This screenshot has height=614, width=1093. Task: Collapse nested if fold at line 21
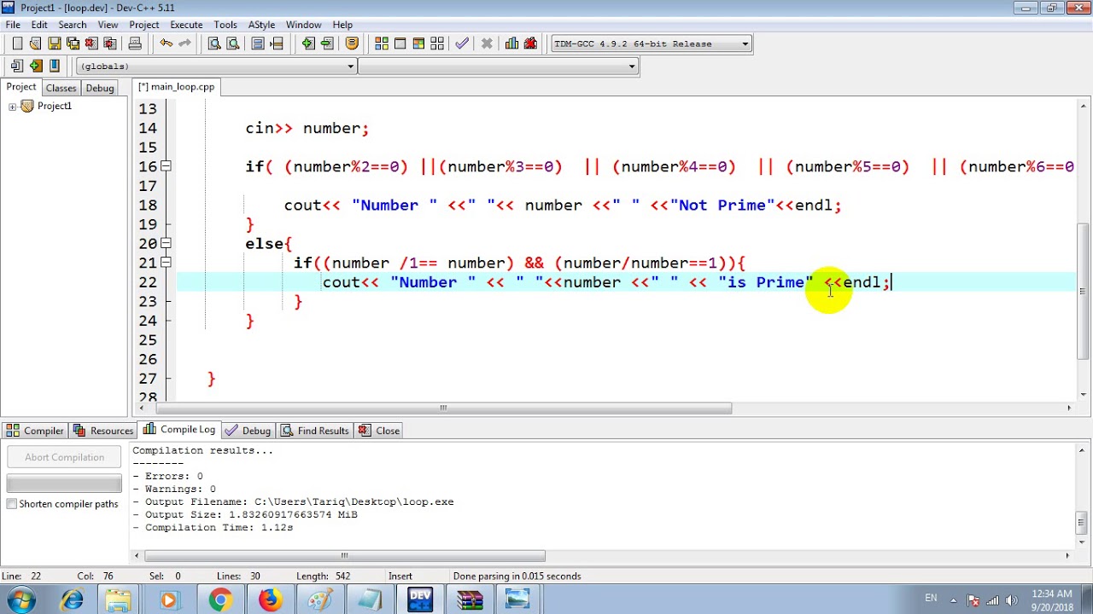166,263
